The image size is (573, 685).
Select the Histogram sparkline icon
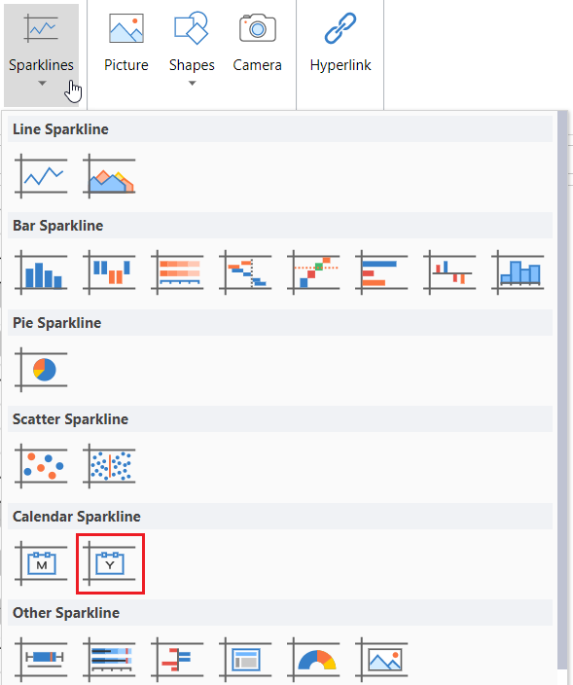[519, 272]
